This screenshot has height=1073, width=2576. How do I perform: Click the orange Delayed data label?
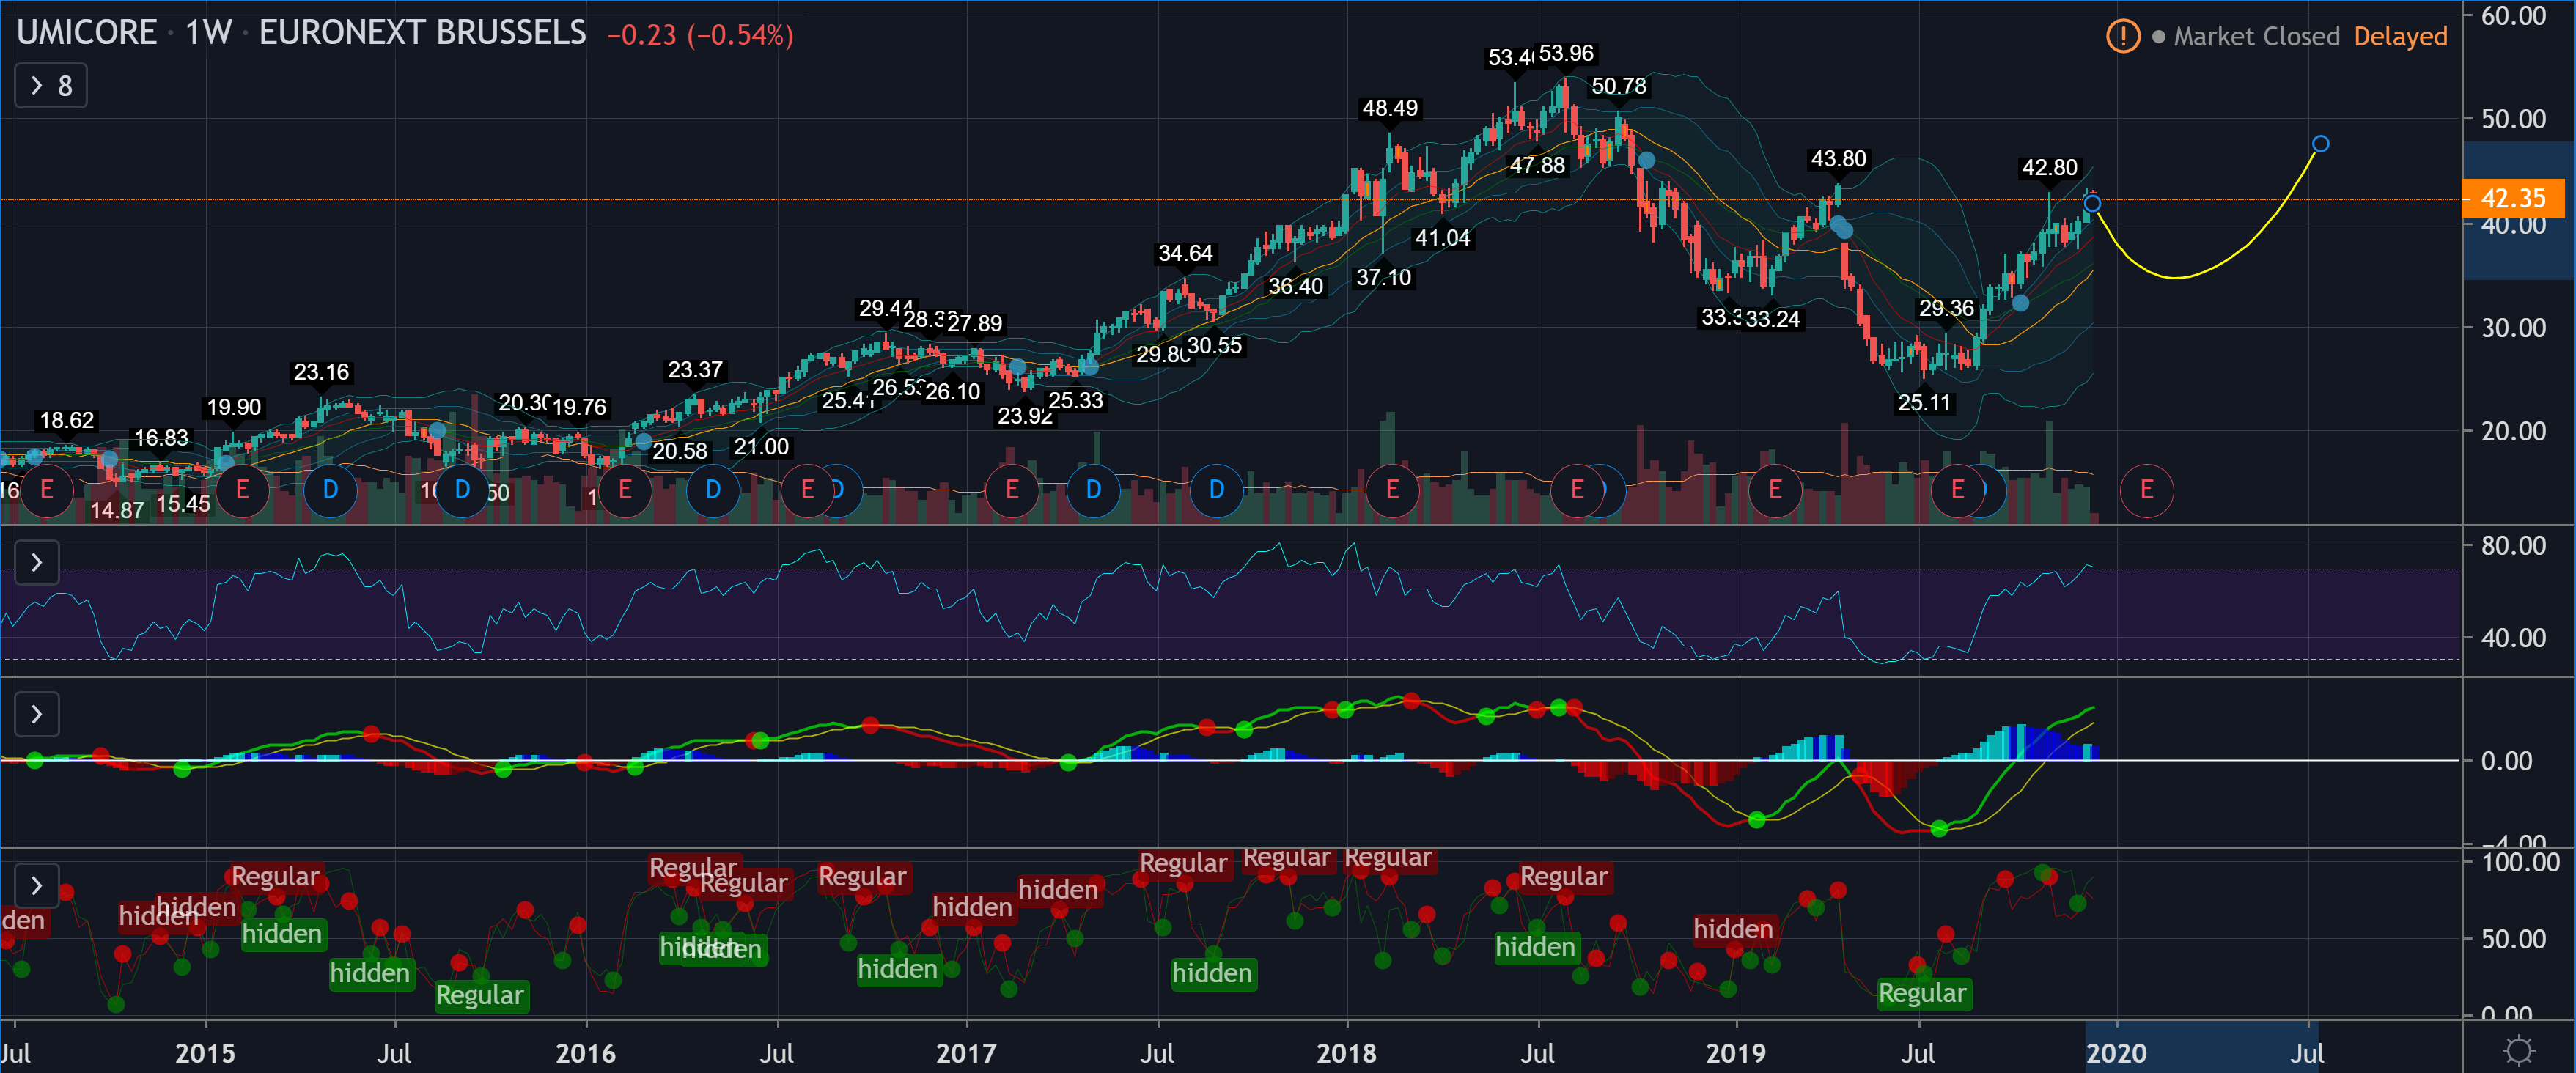[2400, 37]
